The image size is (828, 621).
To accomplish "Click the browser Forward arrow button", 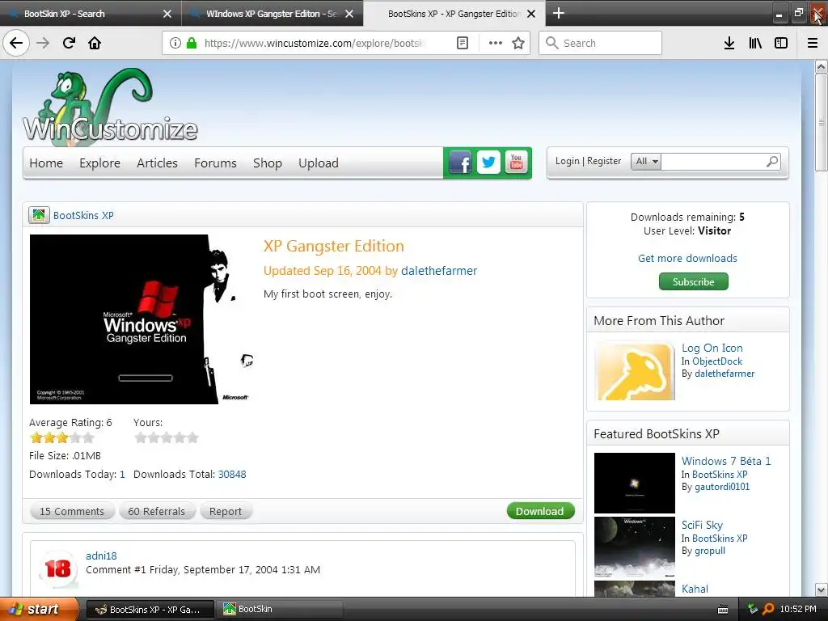I will click(x=43, y=43).
